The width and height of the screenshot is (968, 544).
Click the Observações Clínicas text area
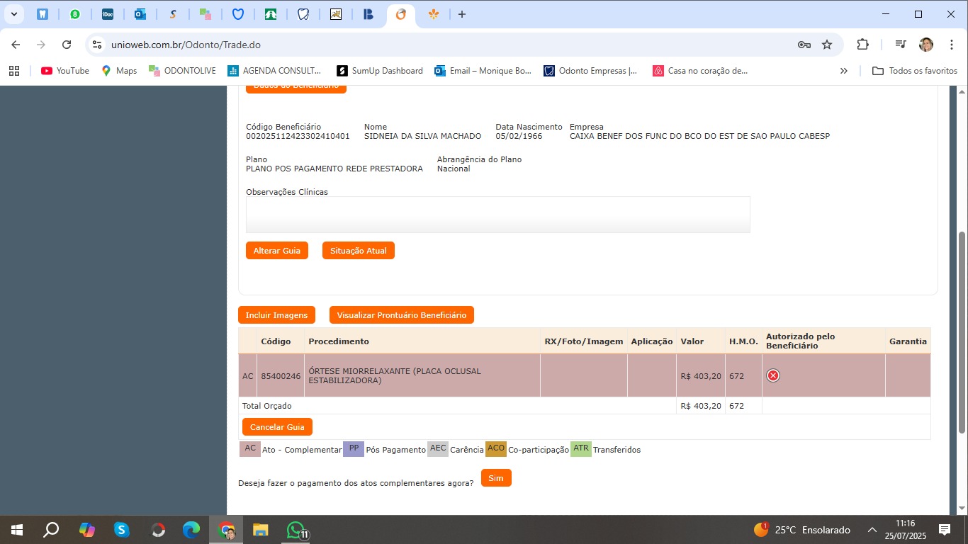pos(497,215)
